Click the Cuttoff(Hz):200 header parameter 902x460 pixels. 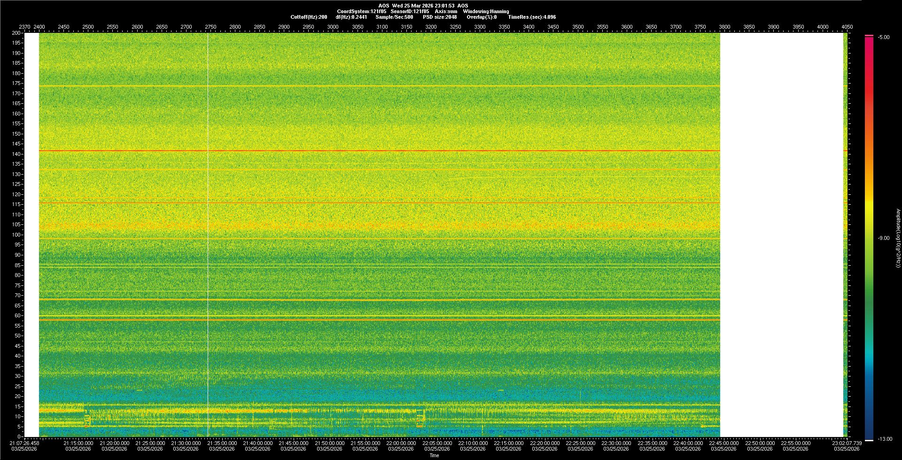click(309, 17)
